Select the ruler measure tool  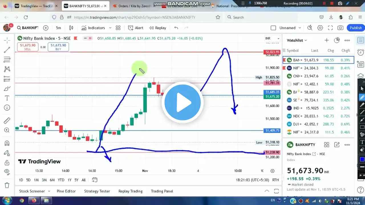[x=7, y=120]
